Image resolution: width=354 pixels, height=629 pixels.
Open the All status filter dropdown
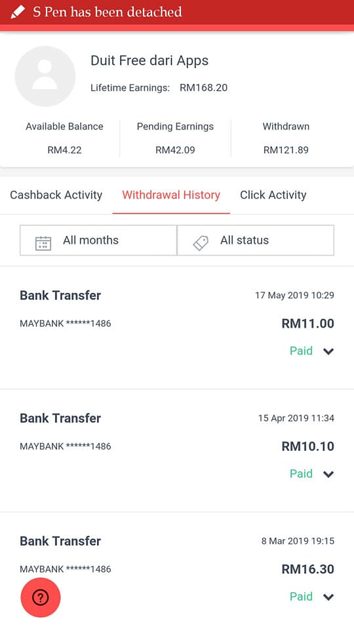point(256,240)
